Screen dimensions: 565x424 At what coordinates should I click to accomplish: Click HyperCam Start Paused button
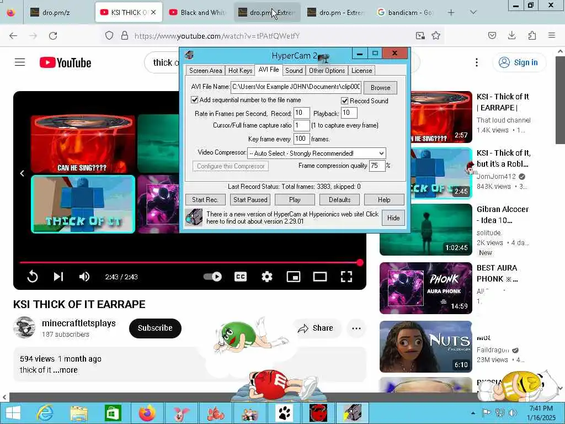(x=250, y=200)
